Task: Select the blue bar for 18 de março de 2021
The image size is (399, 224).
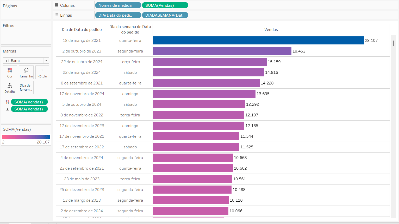Action: [x=258, y=41]
